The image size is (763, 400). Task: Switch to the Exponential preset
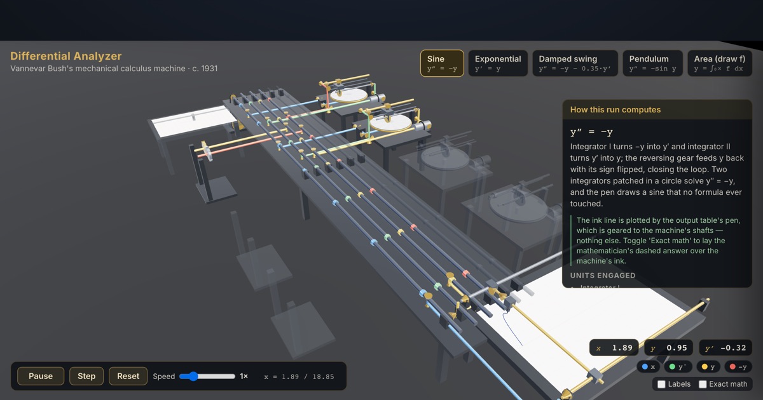pos(498,63)
